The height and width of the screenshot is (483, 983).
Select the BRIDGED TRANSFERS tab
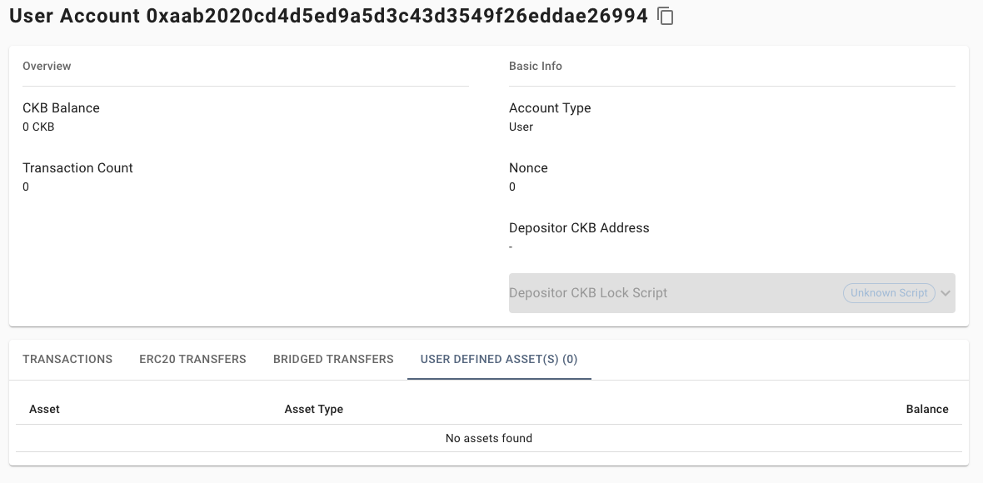pyautogui.click(x=333, y=359)
